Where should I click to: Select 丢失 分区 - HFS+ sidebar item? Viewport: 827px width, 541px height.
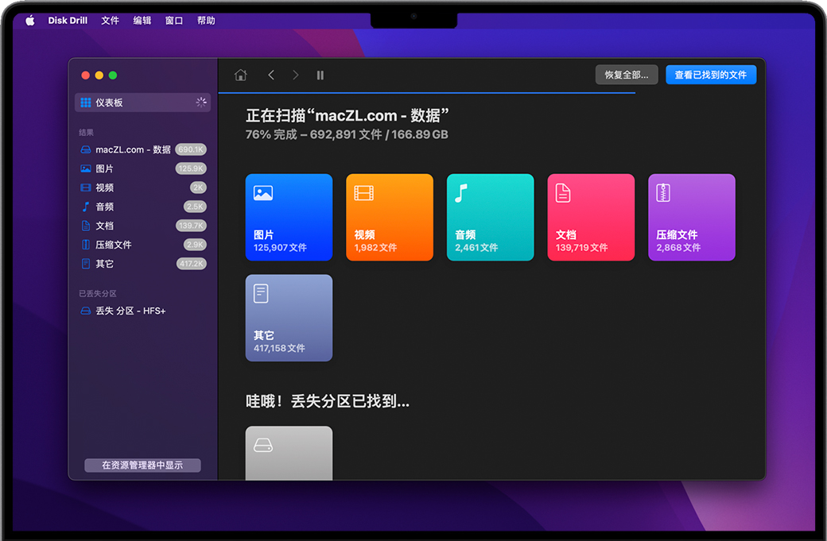tap(130, 311)
